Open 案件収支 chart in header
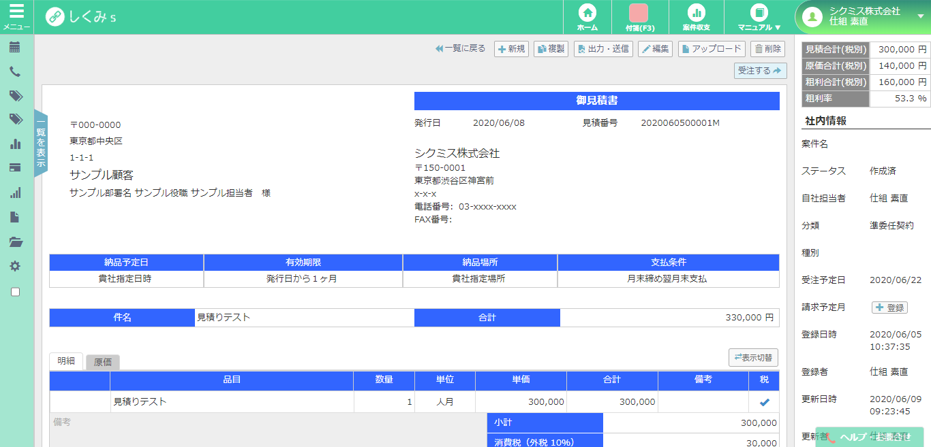The width and height of the screenshot is (931, 447). click(696, 18)
